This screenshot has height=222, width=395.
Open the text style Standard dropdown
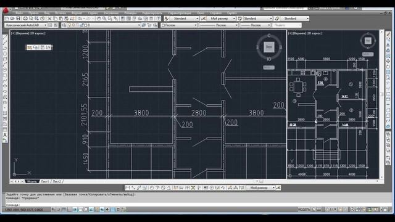197,18
